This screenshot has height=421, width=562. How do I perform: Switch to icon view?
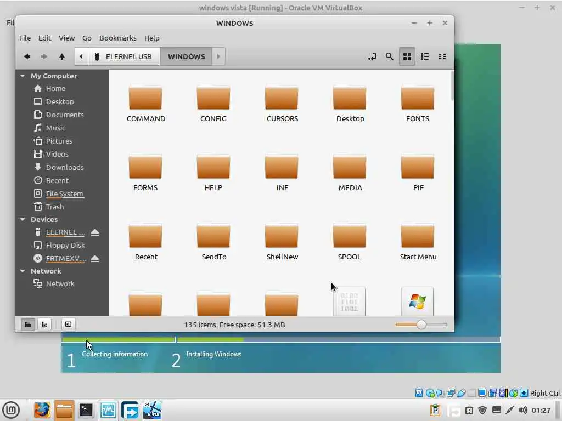point(407,56)
